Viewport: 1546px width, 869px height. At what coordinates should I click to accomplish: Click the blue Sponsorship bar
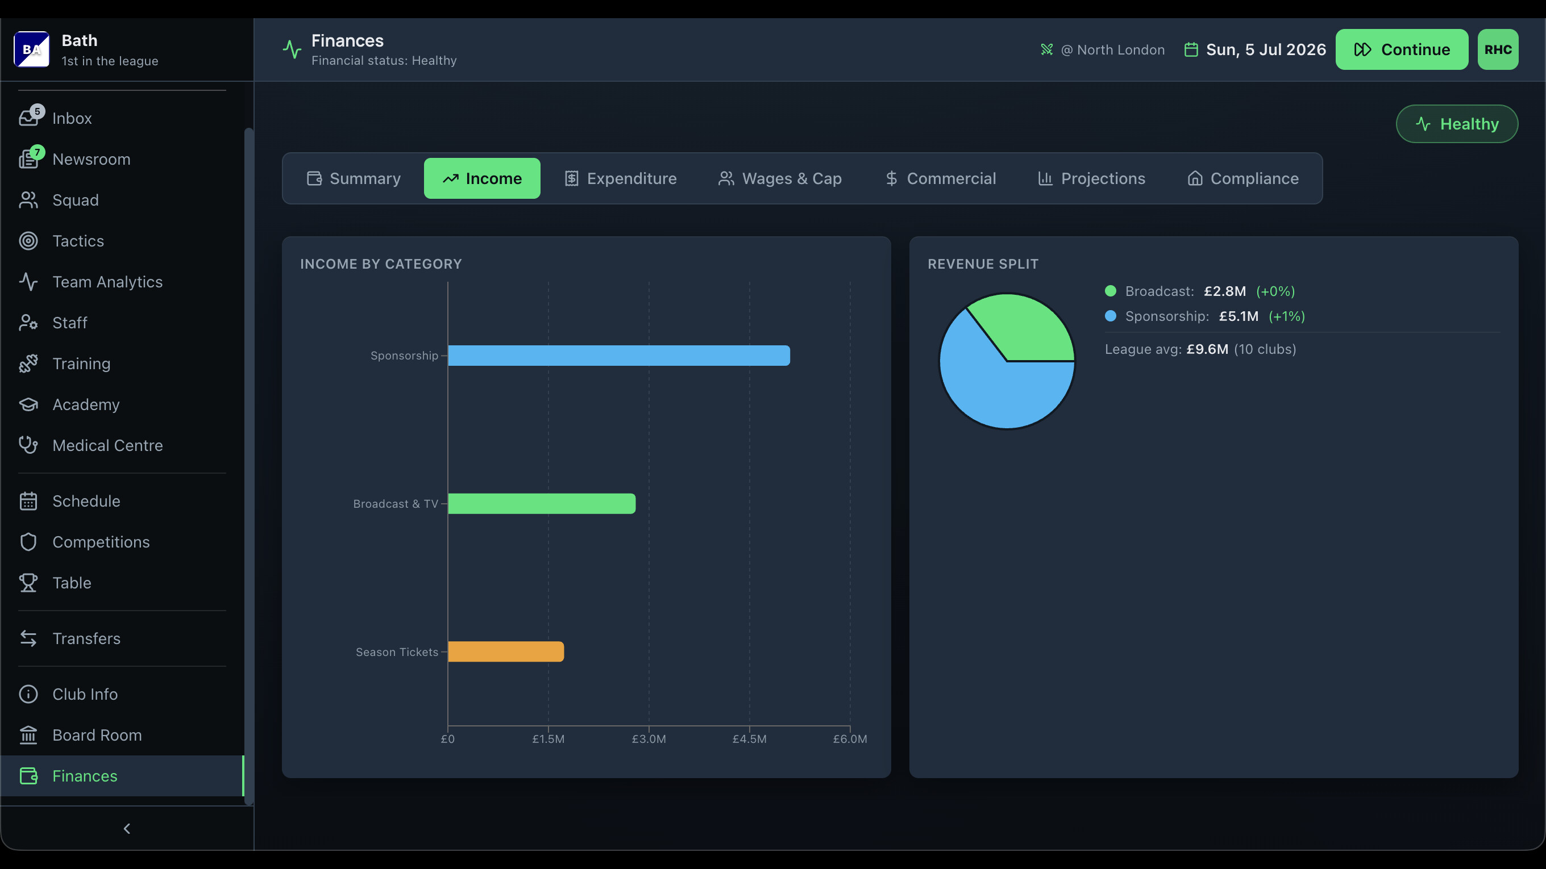coord(619,355)
